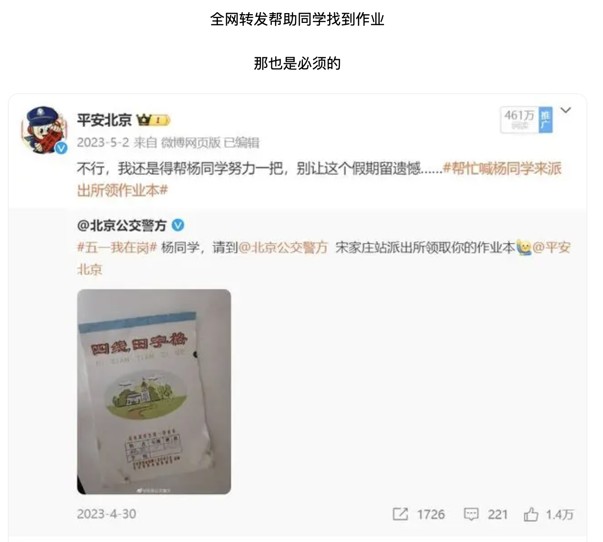Viewport: 603px width, 542px height.
Task: Click the @北京公交警方 mention in post
Action: click(283, 248)
